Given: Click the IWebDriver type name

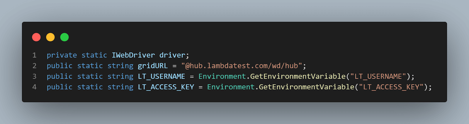Looking at the screenshot, I should [x=133, y=55].
